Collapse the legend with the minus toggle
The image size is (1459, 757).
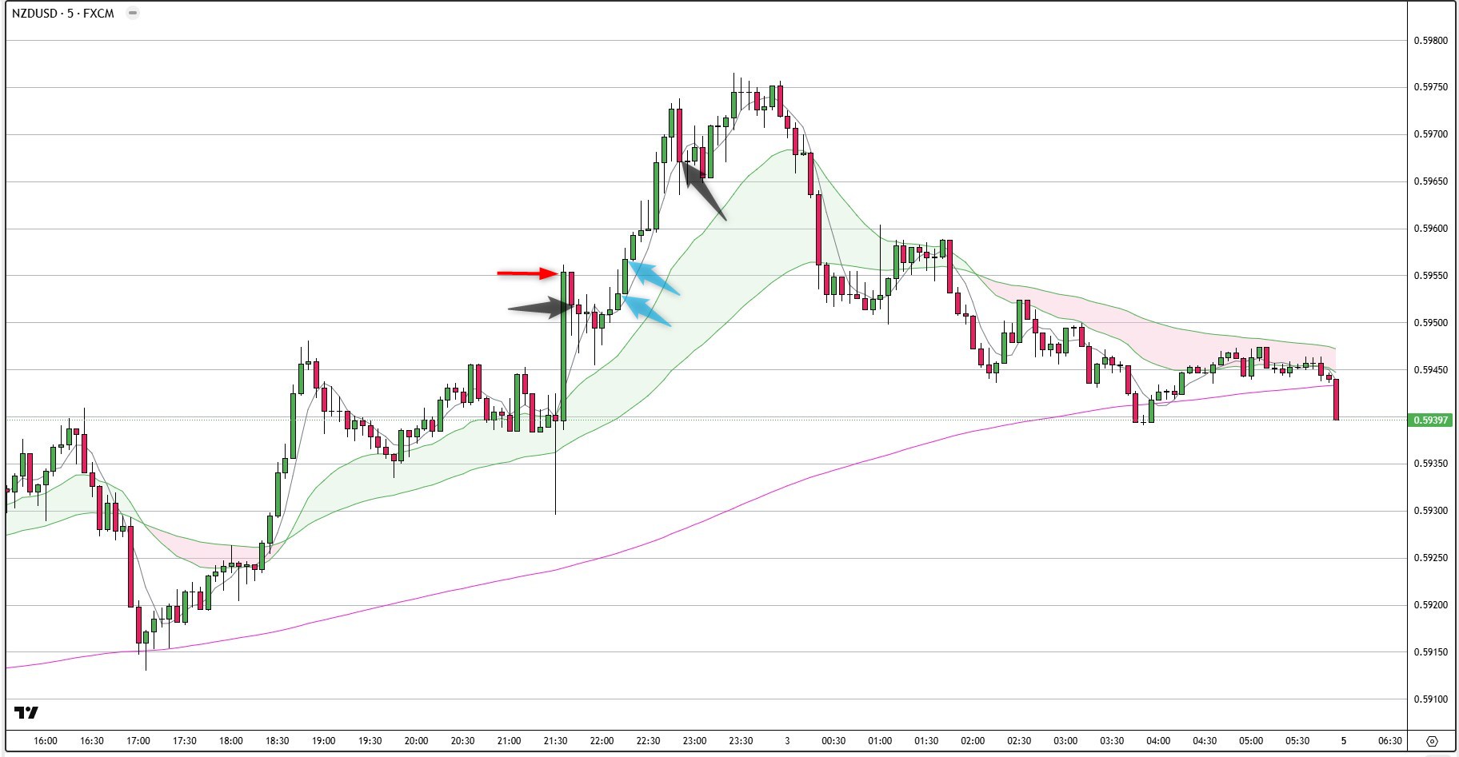click(x=133, y=13)
